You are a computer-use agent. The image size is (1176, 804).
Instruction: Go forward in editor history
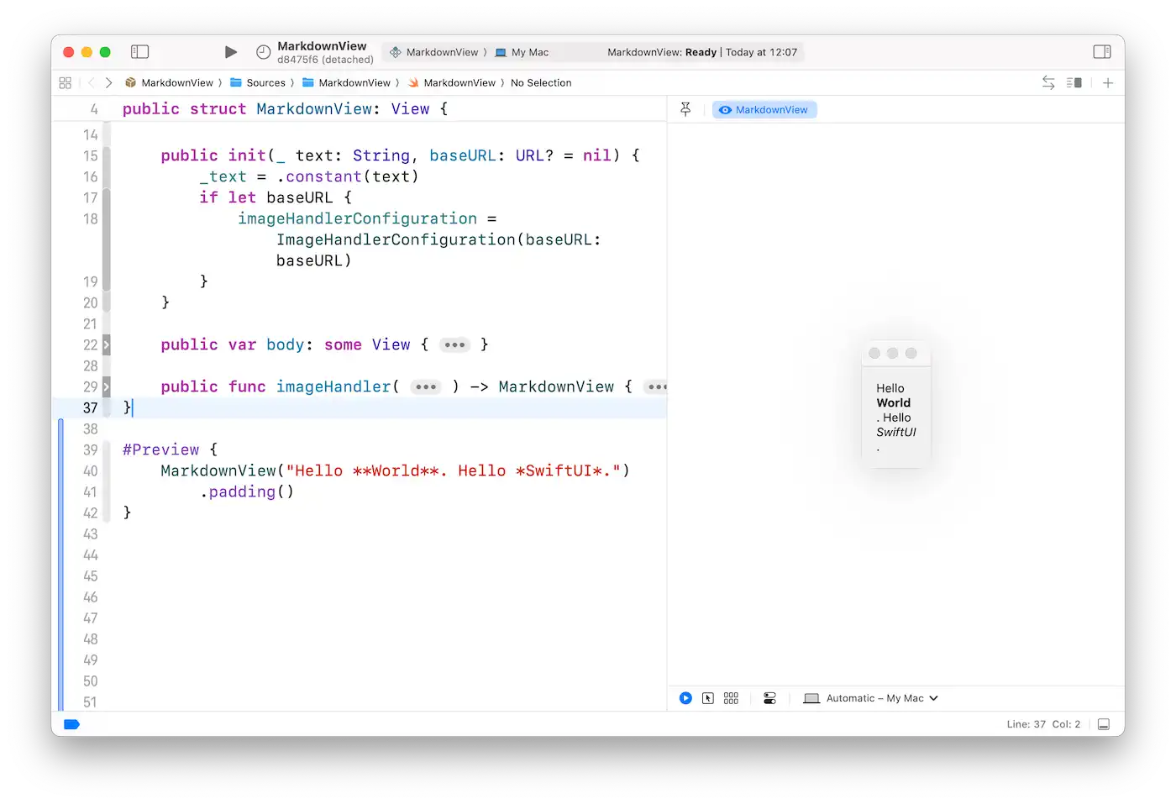tap(109, 83)
